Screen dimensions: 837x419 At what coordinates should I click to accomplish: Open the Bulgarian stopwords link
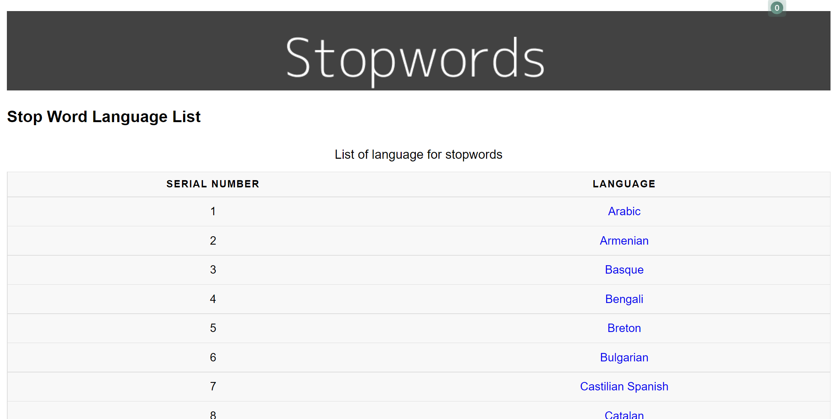point(624,358)
